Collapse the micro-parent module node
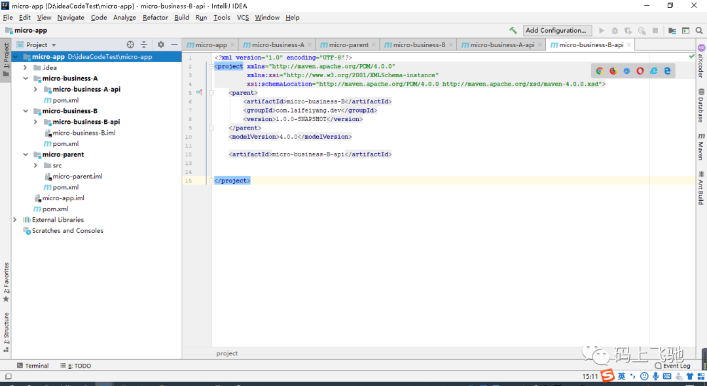The width and height of the screenshot is (707, 386). (26, 154)
